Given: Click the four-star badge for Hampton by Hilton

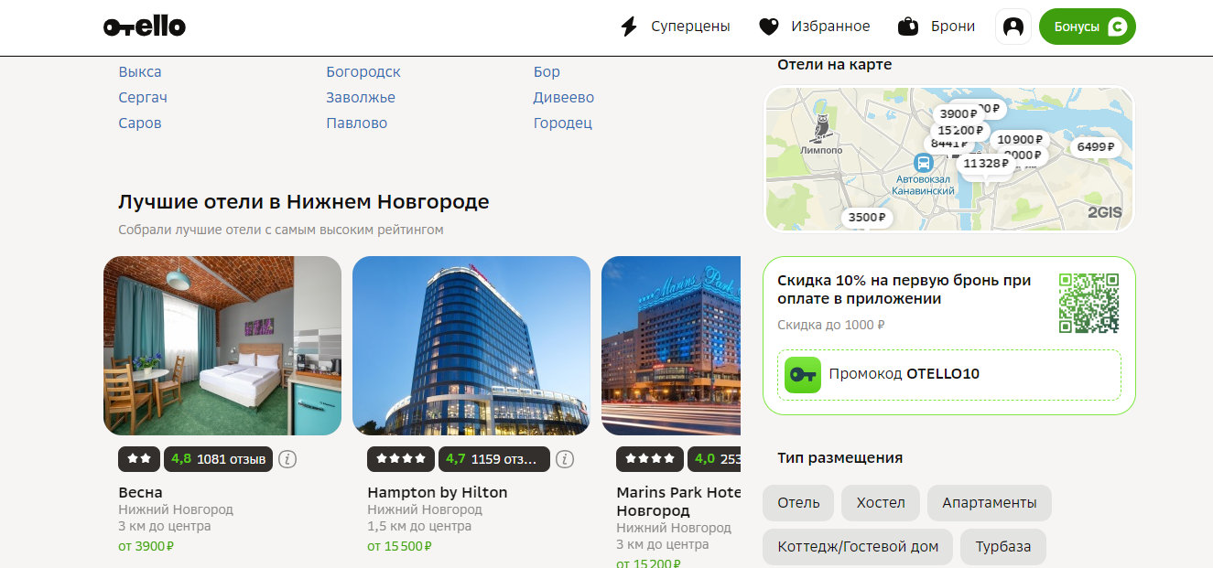Looking at the screenshot, I should click(401, 459).
